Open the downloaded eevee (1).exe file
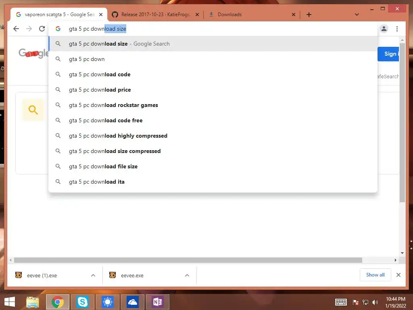The height and width of the screenshot is (310, 413). pyautogui.click(x=42, y=275)
